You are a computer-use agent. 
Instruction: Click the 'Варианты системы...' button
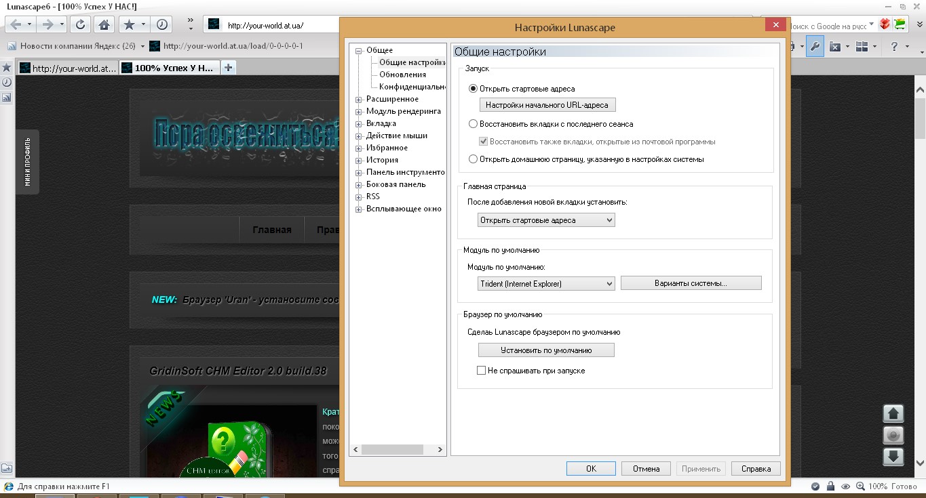691,283
